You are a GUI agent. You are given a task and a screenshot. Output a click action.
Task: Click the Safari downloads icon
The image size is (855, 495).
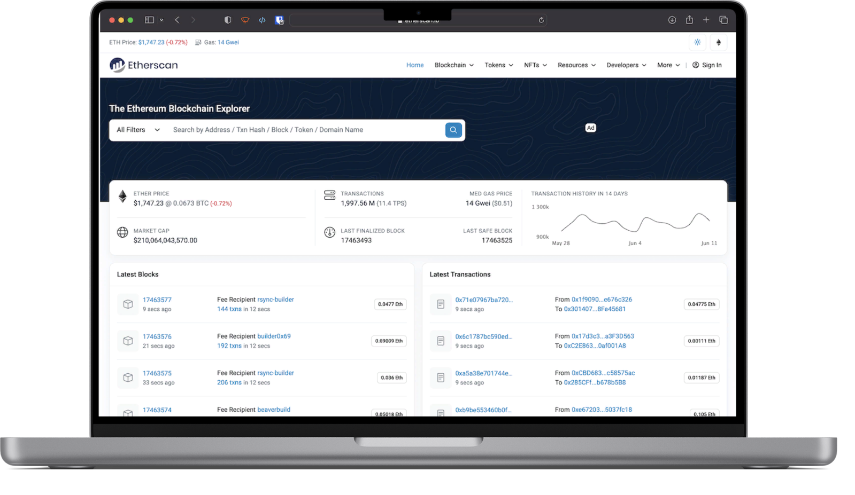pos(672,20)
